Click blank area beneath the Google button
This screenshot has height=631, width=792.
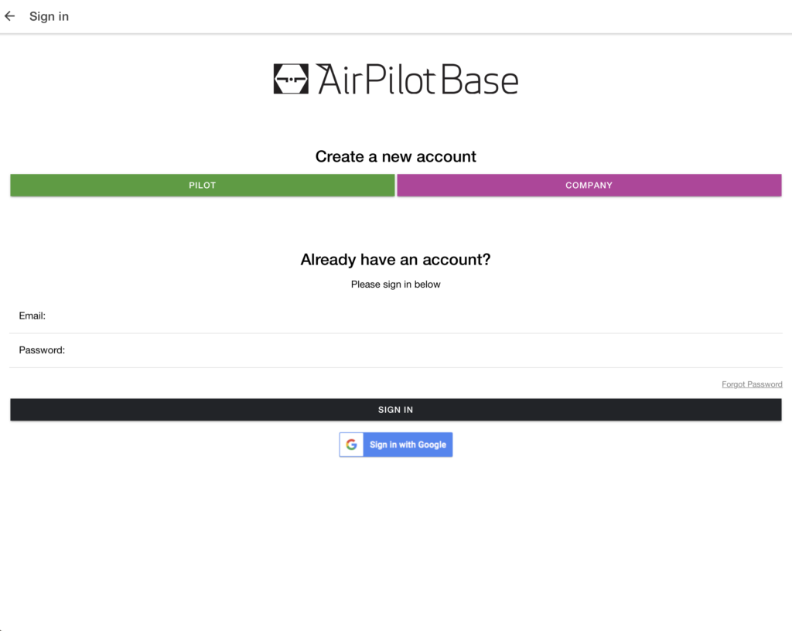[x=395, y=540]
